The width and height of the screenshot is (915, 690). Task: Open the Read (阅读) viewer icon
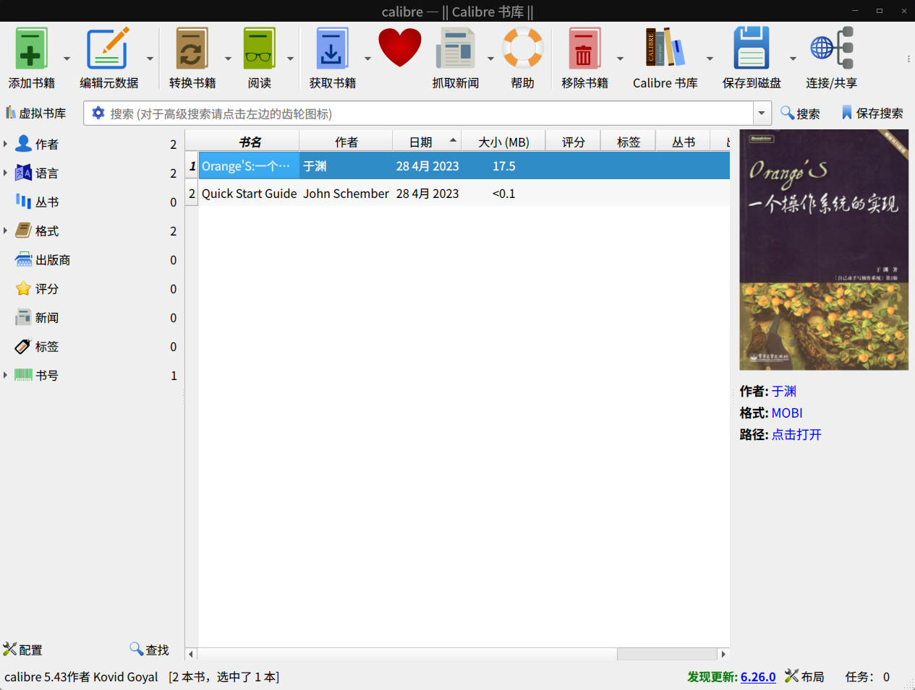click(x=259, y=49)
